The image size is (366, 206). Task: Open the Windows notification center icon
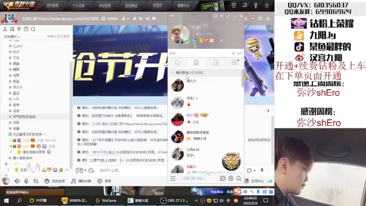(266, 201)
